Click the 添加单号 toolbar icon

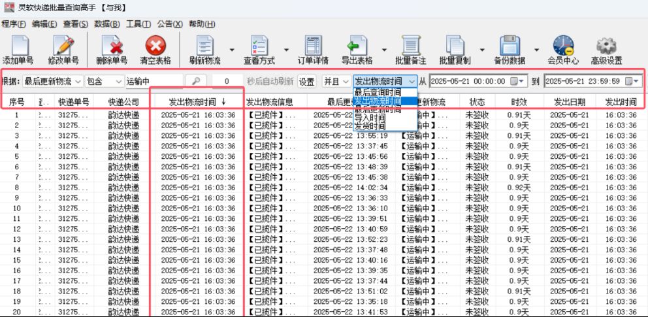[18, 50]
